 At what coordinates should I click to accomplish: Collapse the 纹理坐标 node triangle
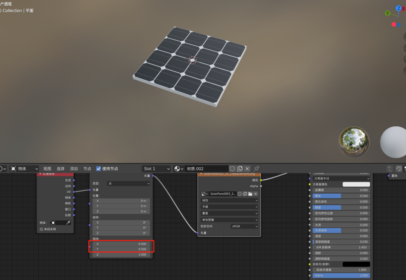40,174
